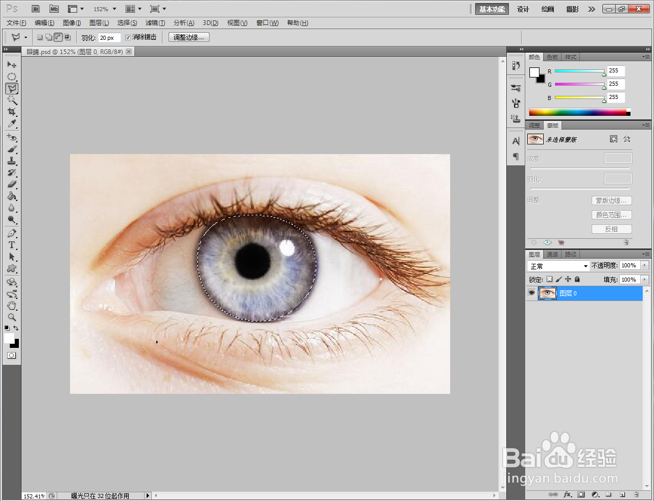The image size is (654, 501).
Task: Create a new layer in Layers panel
Action: 622,494
